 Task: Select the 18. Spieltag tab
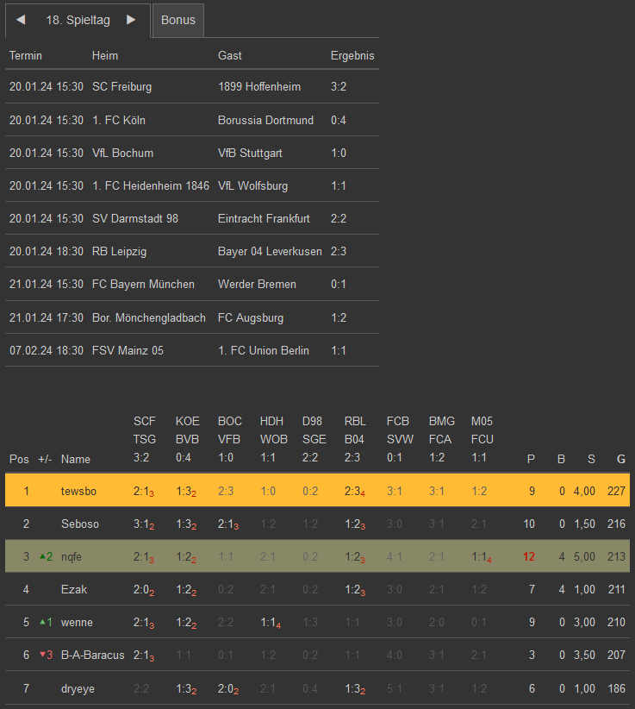[x=77, y=20]
